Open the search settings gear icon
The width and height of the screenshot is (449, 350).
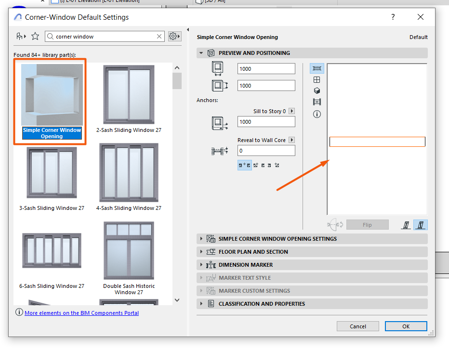[173, 36]
